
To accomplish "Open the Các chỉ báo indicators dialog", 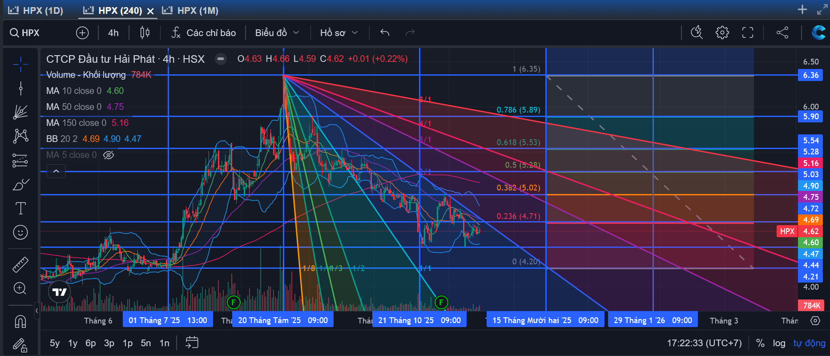I will [204, 32].
